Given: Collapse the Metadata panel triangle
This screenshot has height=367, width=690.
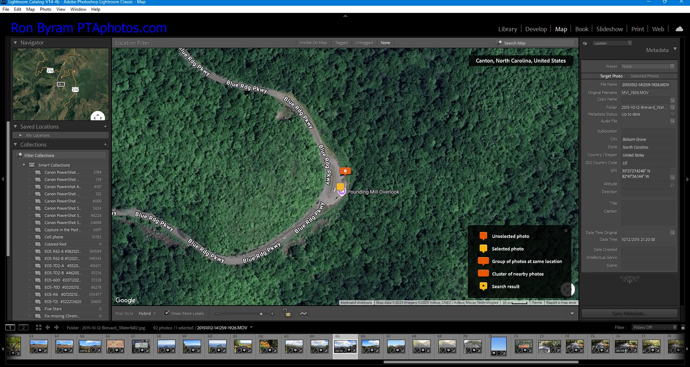Looking at the screenshot, I should (675, 49).
